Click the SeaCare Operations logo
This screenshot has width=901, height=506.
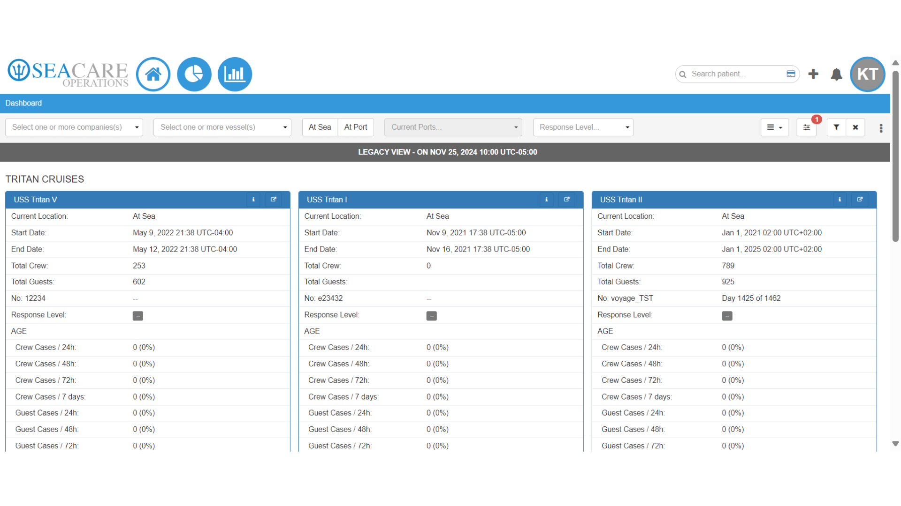click(x=68, y=73)
